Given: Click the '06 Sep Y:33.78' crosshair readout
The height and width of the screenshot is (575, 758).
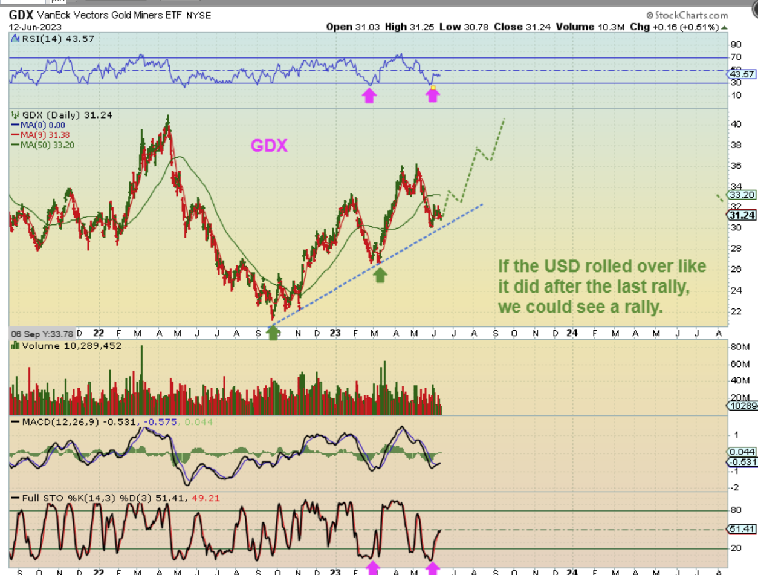Looking at the screenshot, I should click(x=42, y=334).
